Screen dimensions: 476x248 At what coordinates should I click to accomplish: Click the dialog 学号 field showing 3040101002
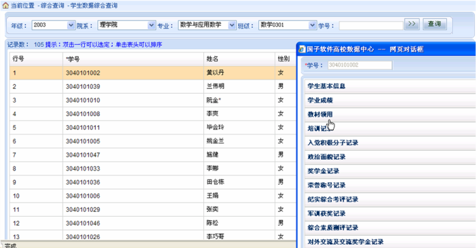[360, 65]
